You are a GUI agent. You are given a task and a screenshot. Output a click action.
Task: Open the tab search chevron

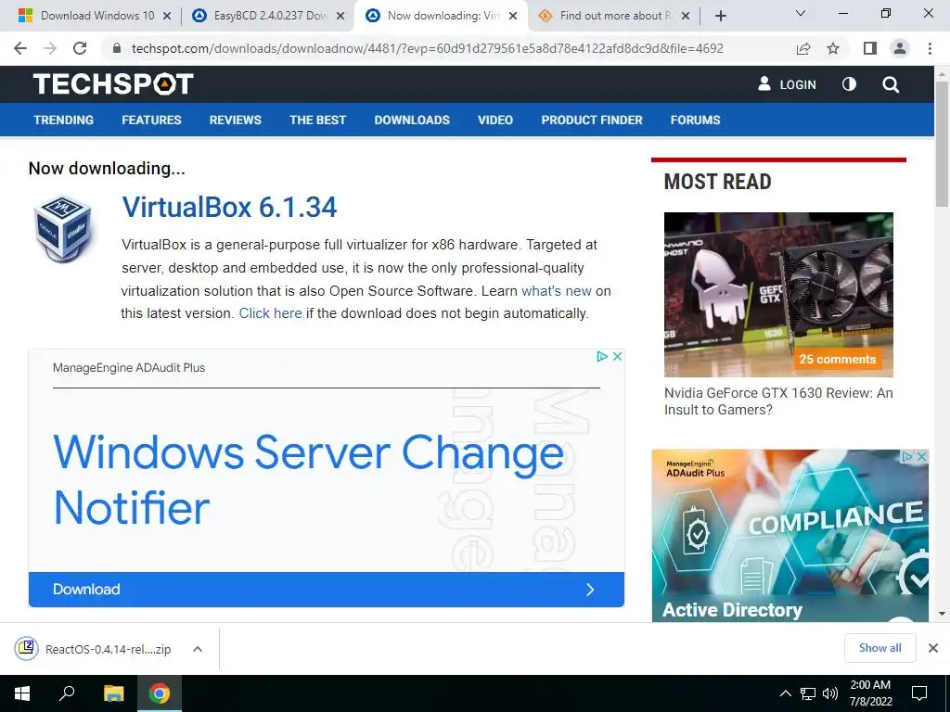pos(801,13)
